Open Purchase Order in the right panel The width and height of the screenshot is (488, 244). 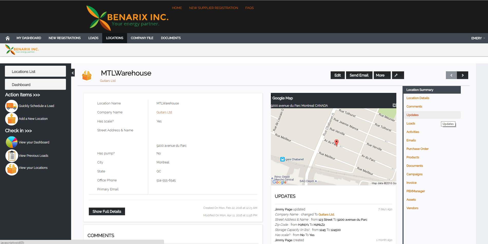point(417,149)
